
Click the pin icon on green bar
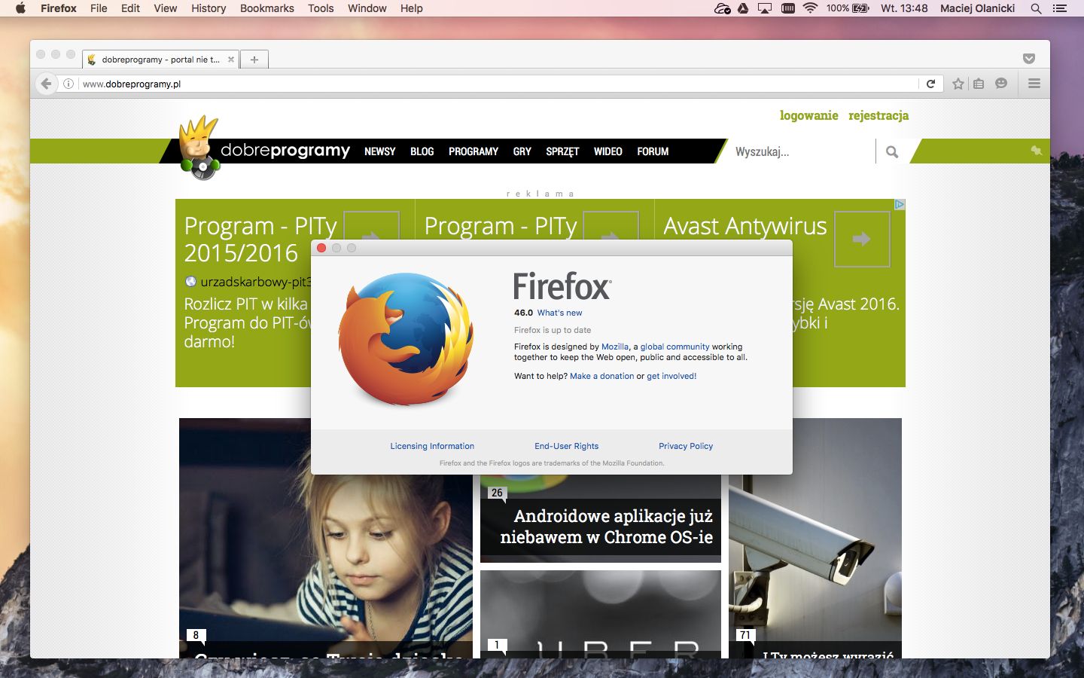coord(1037,151)
